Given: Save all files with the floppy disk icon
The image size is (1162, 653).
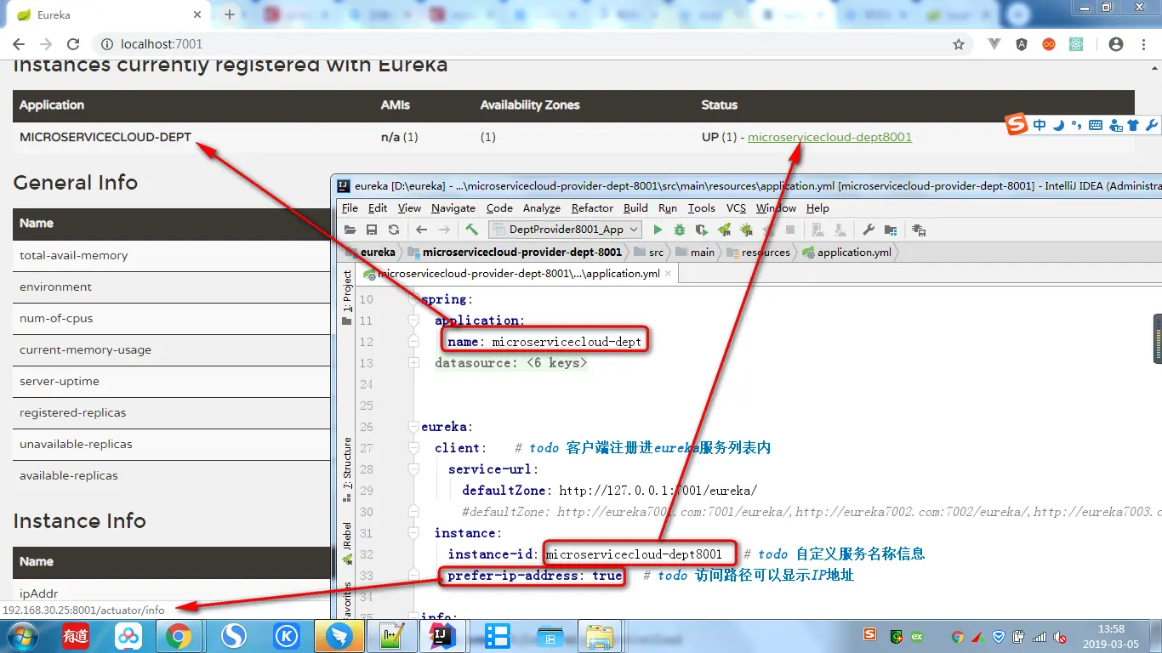Looking at the screenshot, I should click(x=372, y=230).
